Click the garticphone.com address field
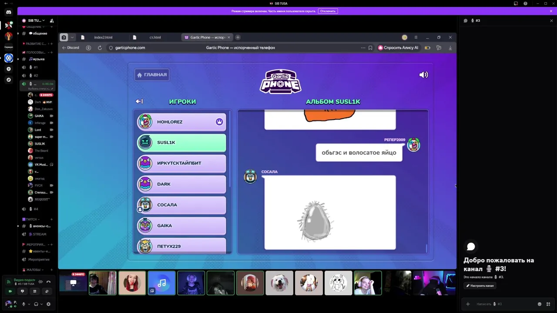The width and height of the screenshot is (557, 313). (x=130, y=48)
